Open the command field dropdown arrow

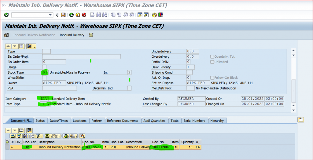[50, 15]
